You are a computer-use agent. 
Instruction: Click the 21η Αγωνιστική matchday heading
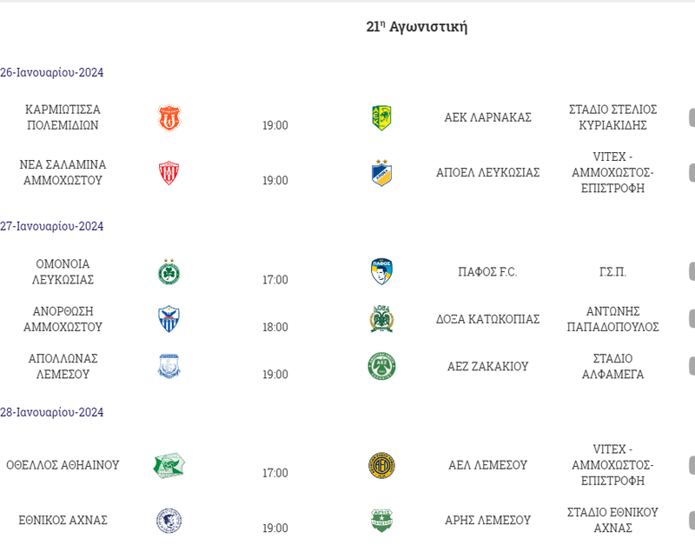click(417, 27)
